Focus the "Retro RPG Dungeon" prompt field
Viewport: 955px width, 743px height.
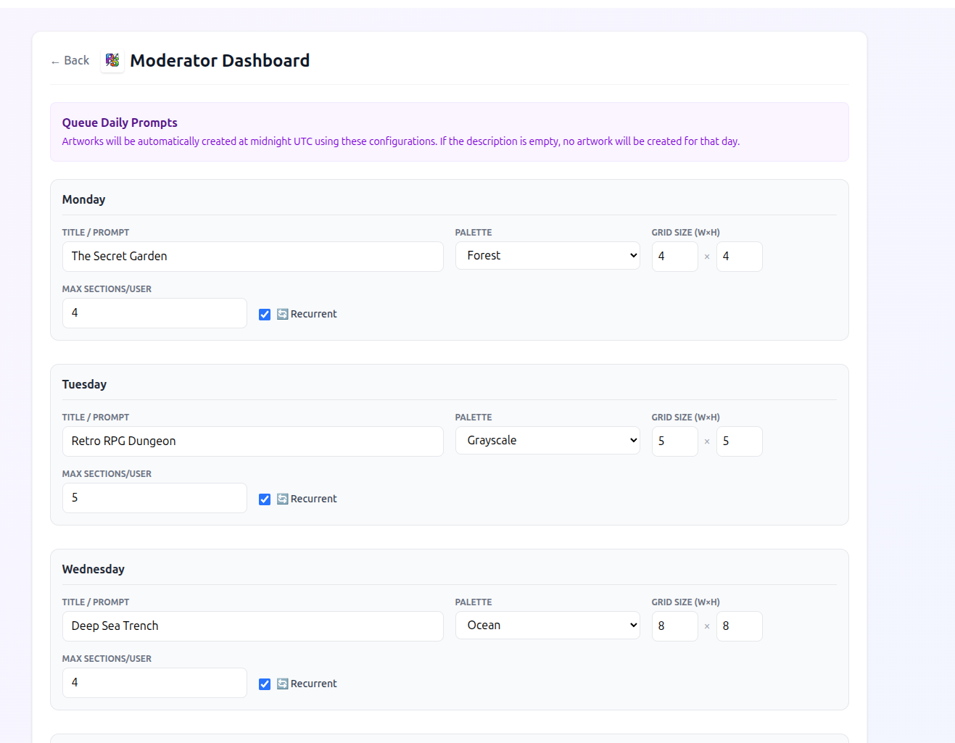click(252, 441)
